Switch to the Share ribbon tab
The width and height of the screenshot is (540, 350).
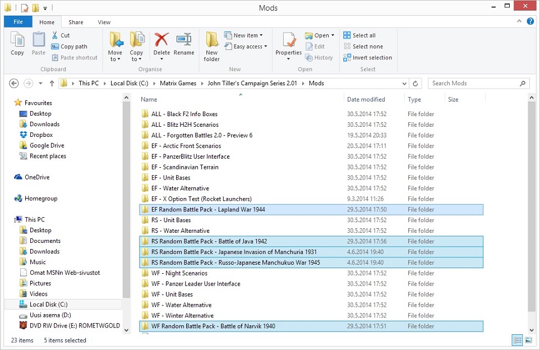click(76, 22)
